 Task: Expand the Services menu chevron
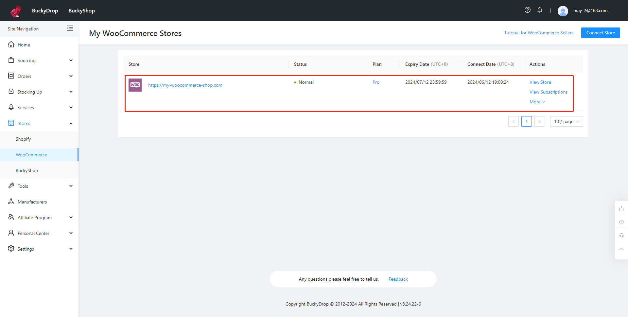point(71,108)
